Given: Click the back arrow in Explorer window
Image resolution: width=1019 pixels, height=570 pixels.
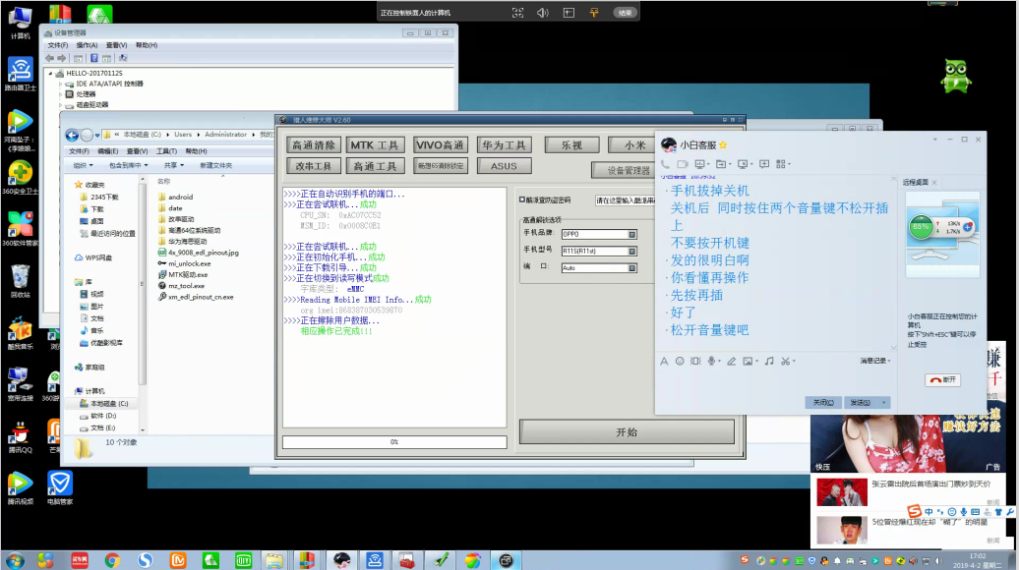Looking at the screenshot, I should click(72, 135).
